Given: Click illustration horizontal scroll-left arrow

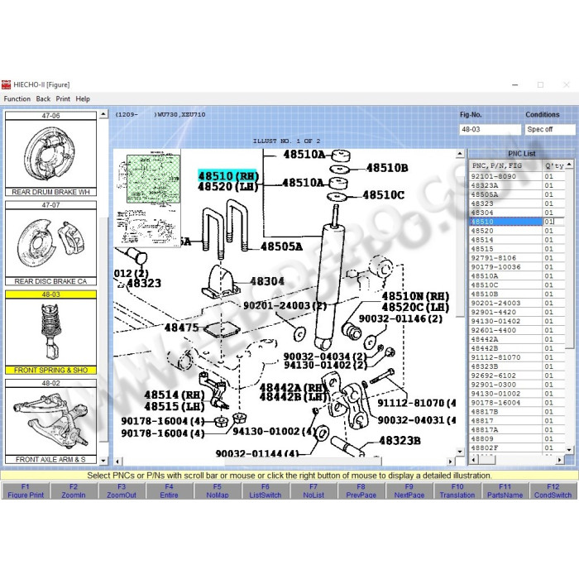Looking at the screenshot, I should tap(117, 462).
